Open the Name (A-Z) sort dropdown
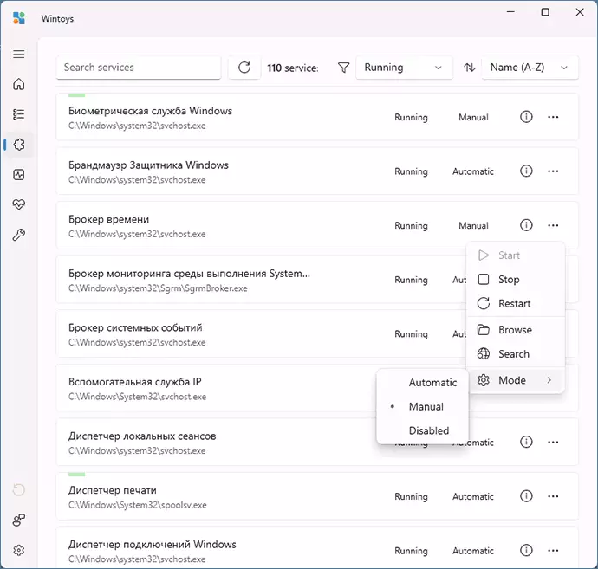This screenshot has height=569, width=598. (x=530, y=68)
